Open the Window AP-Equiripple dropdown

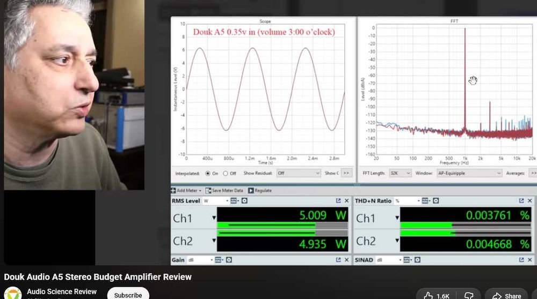469,173
